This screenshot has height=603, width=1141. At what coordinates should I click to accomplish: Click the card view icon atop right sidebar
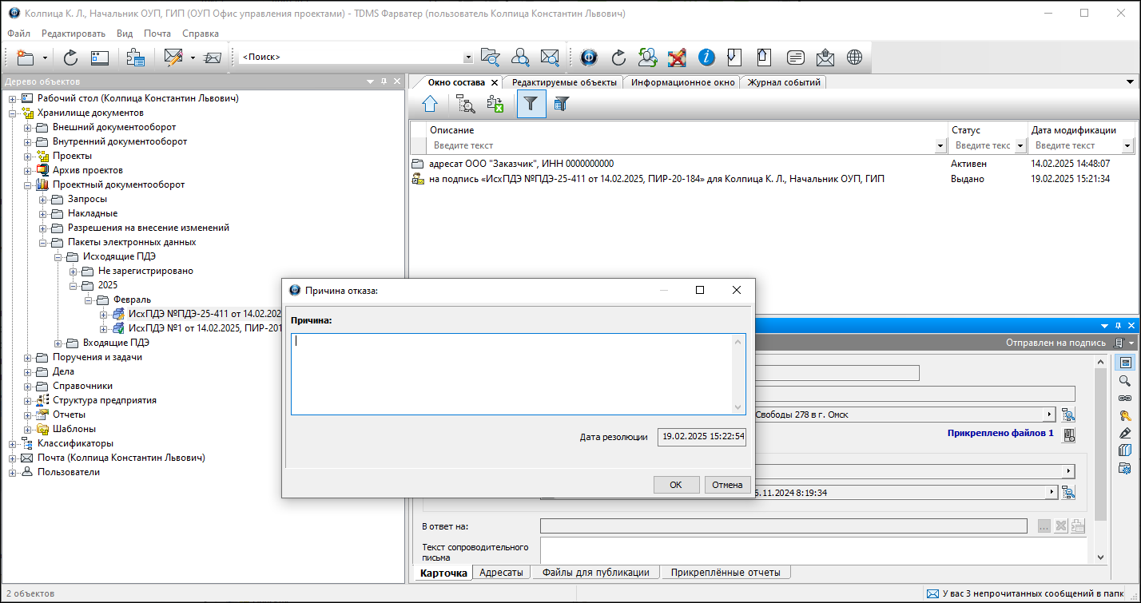coord(1125,363)
